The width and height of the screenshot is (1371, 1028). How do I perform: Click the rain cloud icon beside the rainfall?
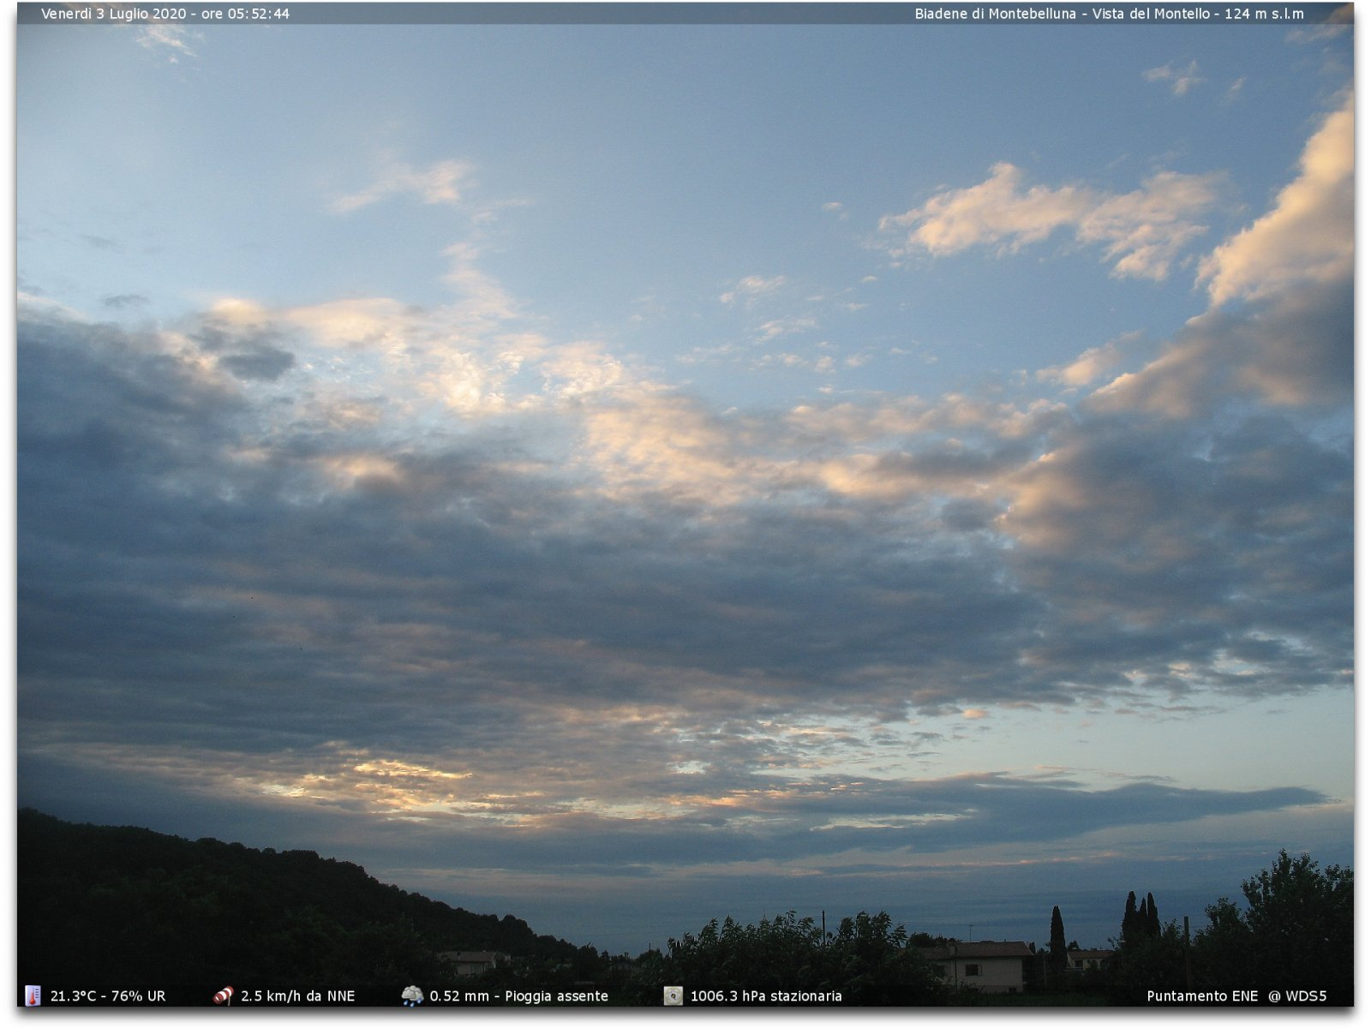point(412,995)
